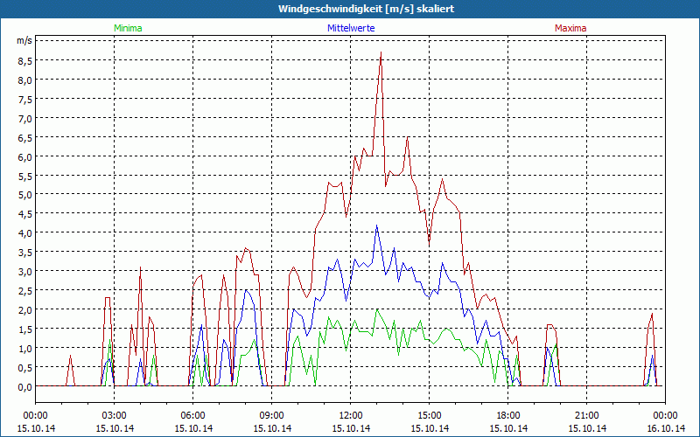The image size is (700, 437).
Task: Click the red Maxima legend label
Action: pos(570,28)
